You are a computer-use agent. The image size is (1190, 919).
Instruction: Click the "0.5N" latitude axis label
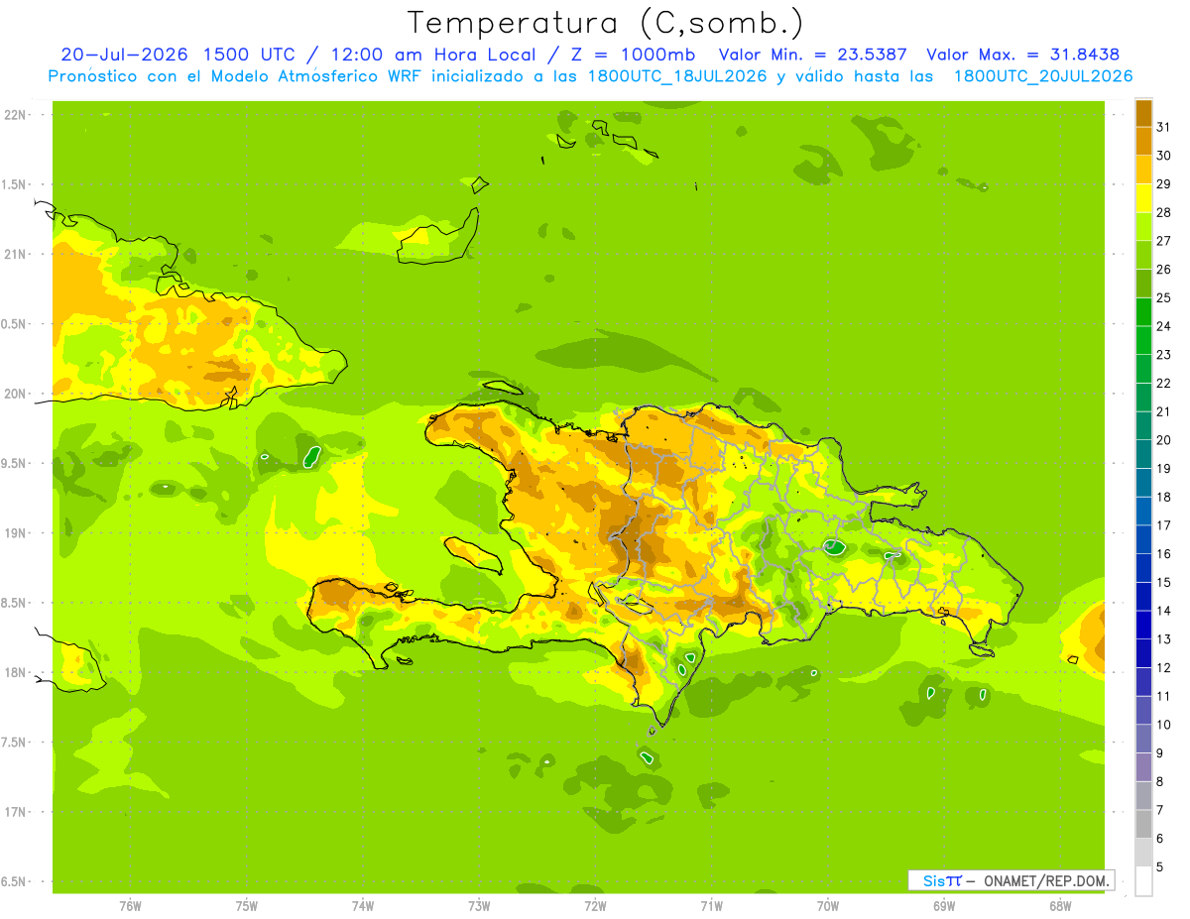pos(15,324)
